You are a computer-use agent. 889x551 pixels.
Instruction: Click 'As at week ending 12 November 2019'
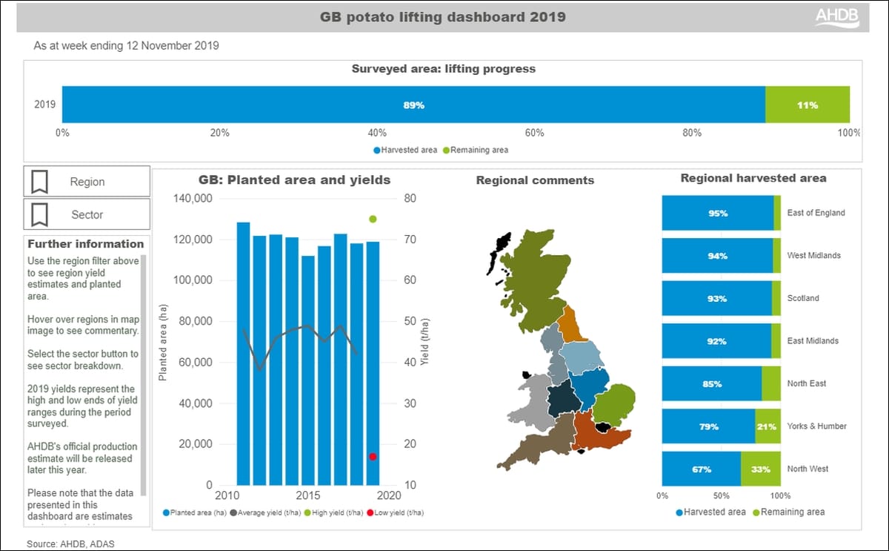(x=126, y=46)
